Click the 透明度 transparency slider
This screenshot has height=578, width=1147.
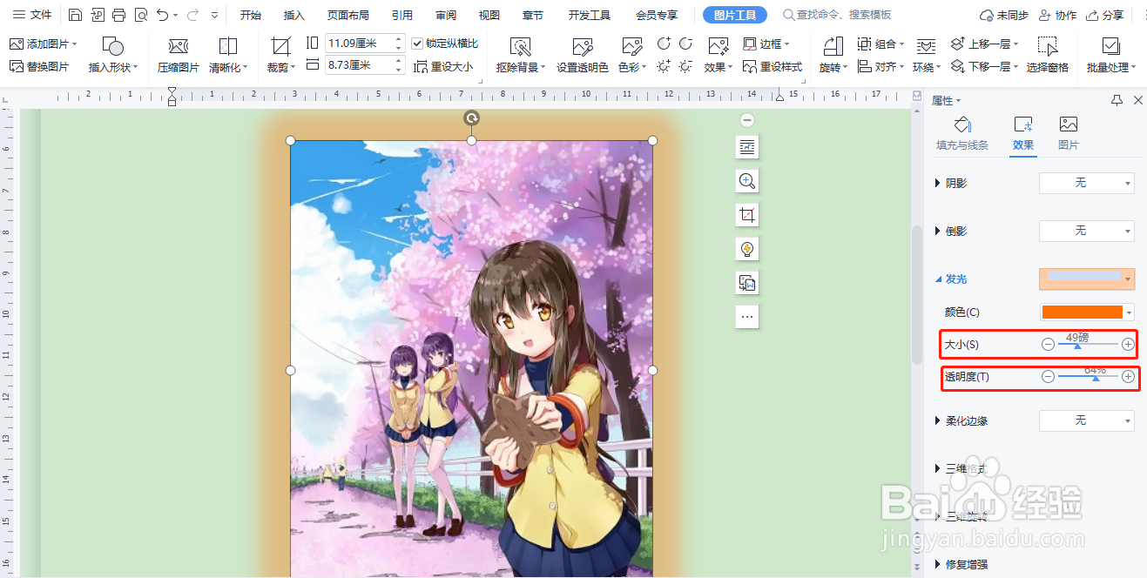(x=1088, y=377)
